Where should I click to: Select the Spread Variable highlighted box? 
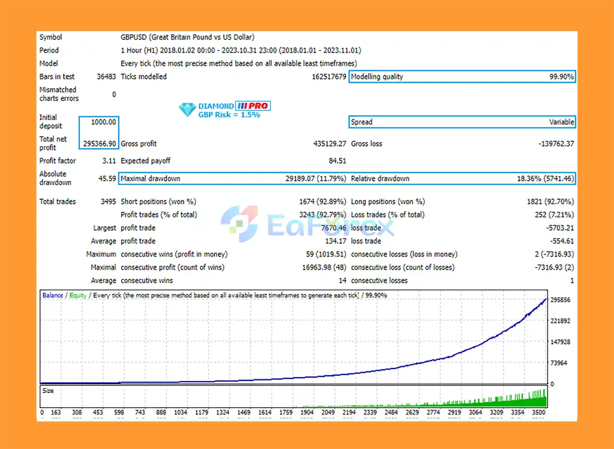click(x=462, y=122)
